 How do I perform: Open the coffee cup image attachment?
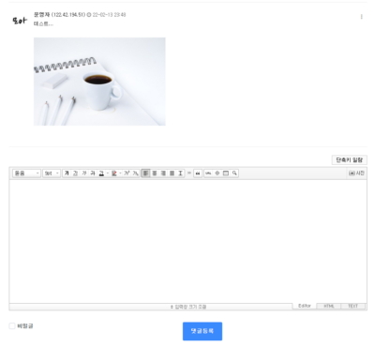(x=99, y=82)
